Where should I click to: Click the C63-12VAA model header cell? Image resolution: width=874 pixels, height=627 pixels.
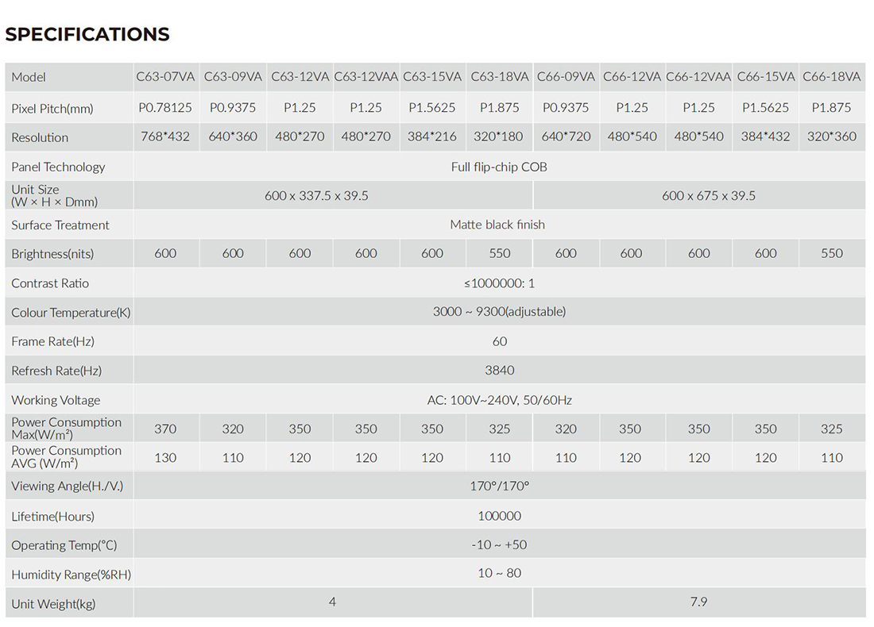366,77
